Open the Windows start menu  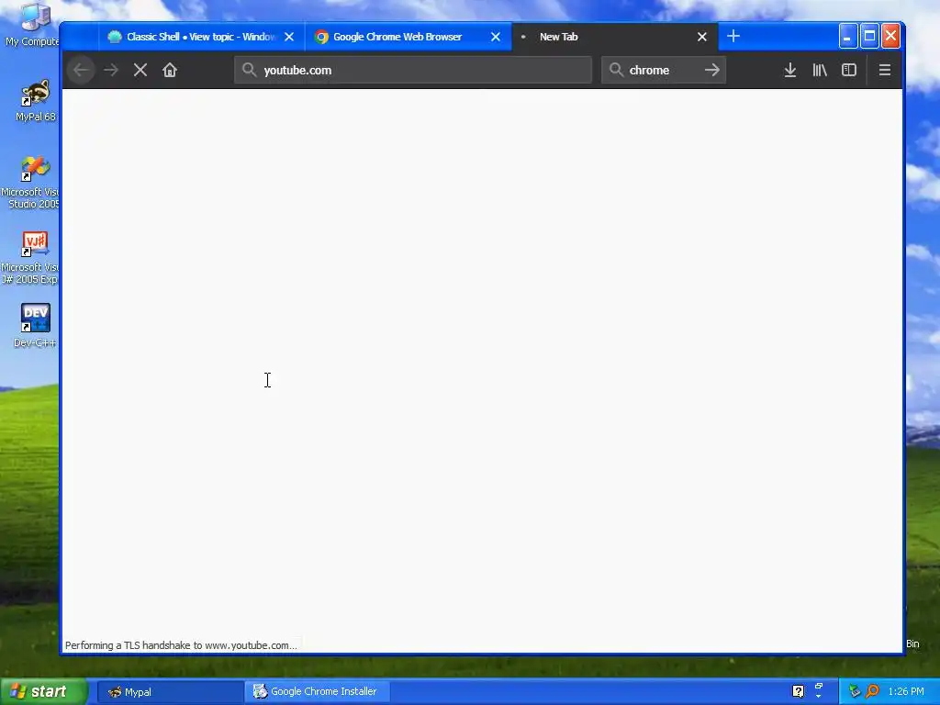tap(44, 691)
